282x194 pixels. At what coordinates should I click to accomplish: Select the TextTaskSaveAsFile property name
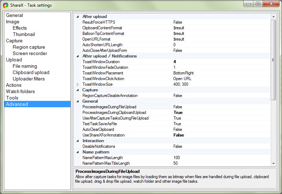[x=100, y=124]
